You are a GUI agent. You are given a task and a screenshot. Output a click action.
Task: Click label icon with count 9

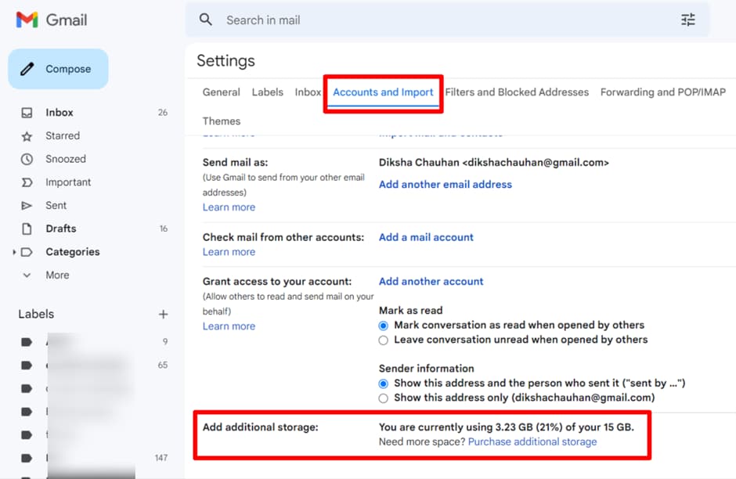point(27,342)
